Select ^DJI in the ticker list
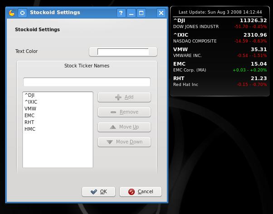The image size is (273, 214). click(58, 95)
